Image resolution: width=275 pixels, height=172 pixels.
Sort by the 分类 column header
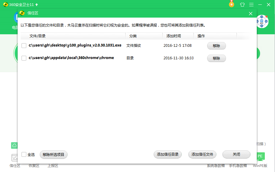pyautogui.click(x=133, y=36)
